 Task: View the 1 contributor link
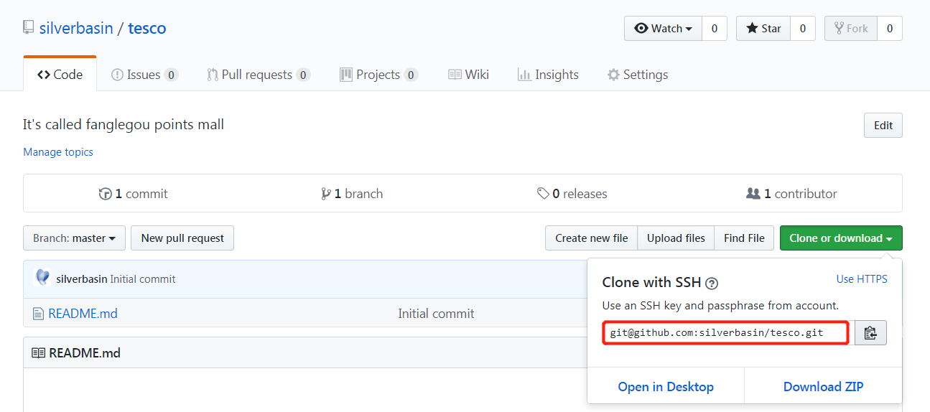coord(791,194)
